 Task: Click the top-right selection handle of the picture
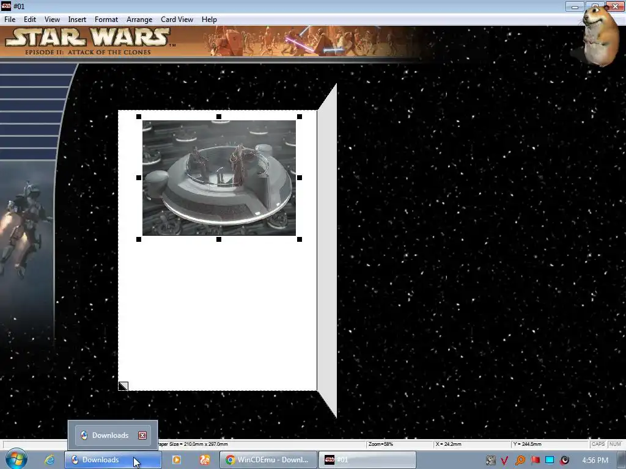(300, 117)
